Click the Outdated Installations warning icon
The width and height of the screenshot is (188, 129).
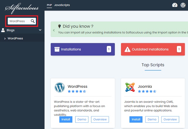tap(128, 49)
